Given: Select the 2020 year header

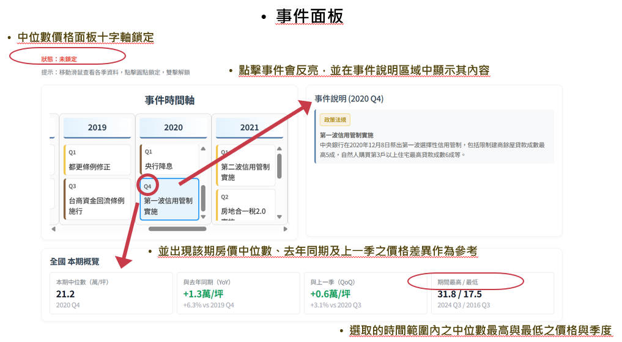Looking at the screenshot, I should click(173, 128).
